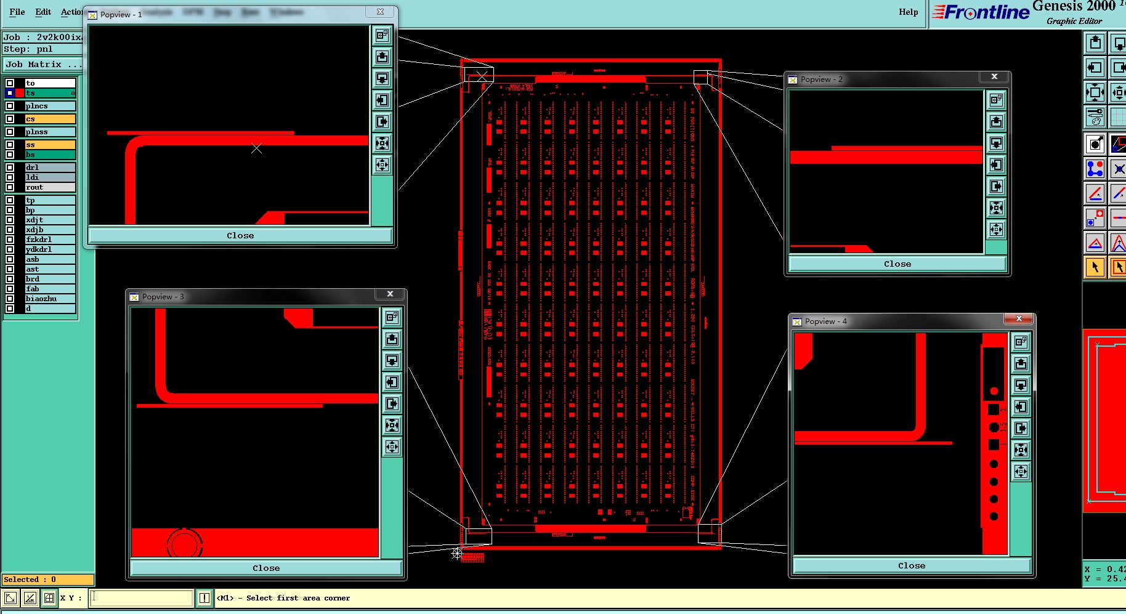The height and width of the screenshot is (614, 1126).
Task: Open the Job Matrix button
Action: 43,64
